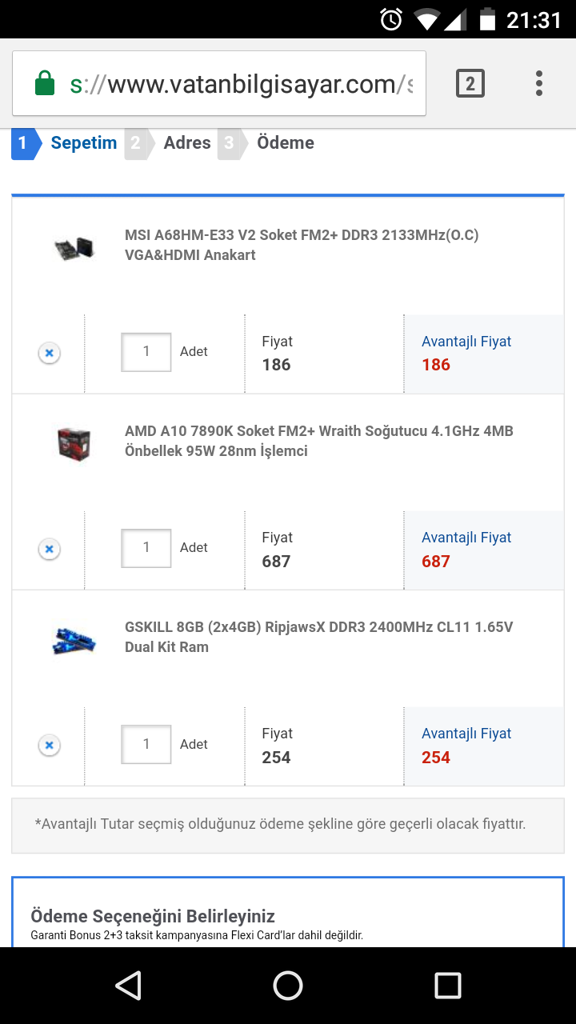Screen dimensions: 576x1024
Task: Open MSI A68HM-E33 V2 Anakart product link
Action: pyautogui.click(x=302, y=245)
